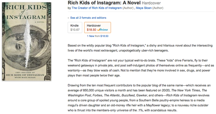Image resolution: width=216 pixels, height=114 pixels.
Task: Click the Hardcover label next to title
Action: (x=151, y=3)
